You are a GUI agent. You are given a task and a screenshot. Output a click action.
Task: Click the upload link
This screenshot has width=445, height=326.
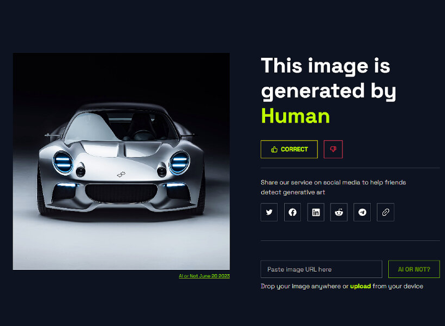[360, 286]
